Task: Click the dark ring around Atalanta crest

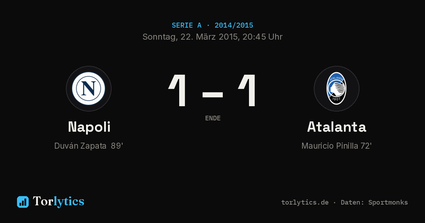Action: point(336,69)
